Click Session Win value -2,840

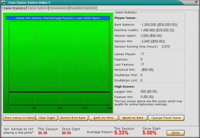[x=153, y=41]
